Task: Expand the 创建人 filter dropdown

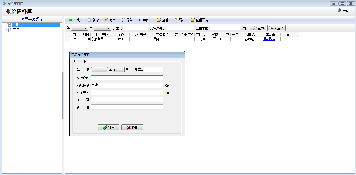Action: pyautogui.click(x=146, y=28)
